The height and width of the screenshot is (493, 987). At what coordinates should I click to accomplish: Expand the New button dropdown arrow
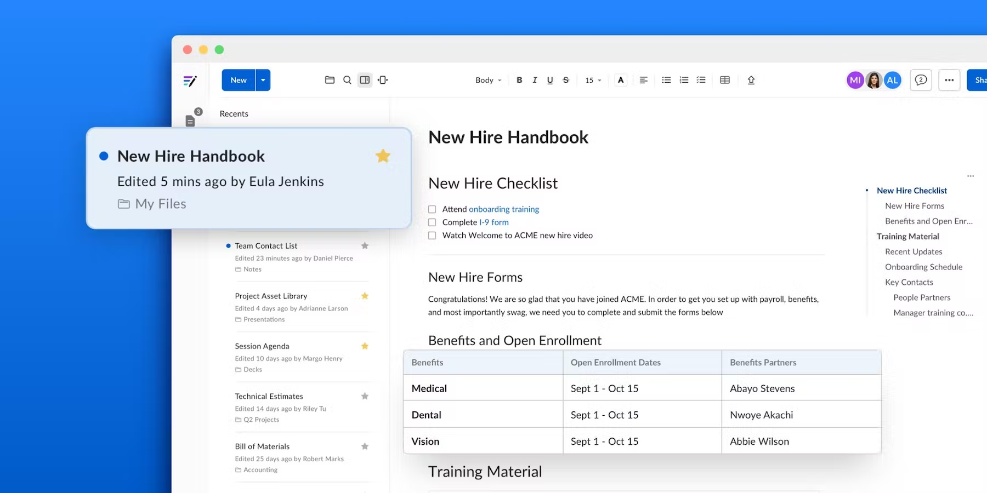263,80
